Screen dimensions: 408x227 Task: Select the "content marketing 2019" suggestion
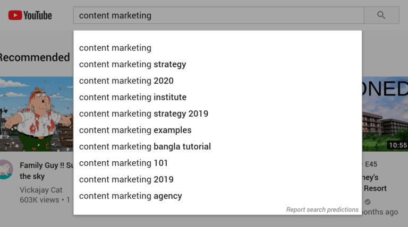126,179
